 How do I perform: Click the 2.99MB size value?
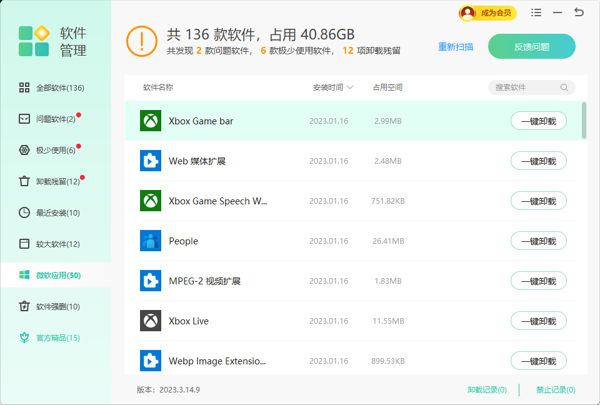tap(387, 121)
